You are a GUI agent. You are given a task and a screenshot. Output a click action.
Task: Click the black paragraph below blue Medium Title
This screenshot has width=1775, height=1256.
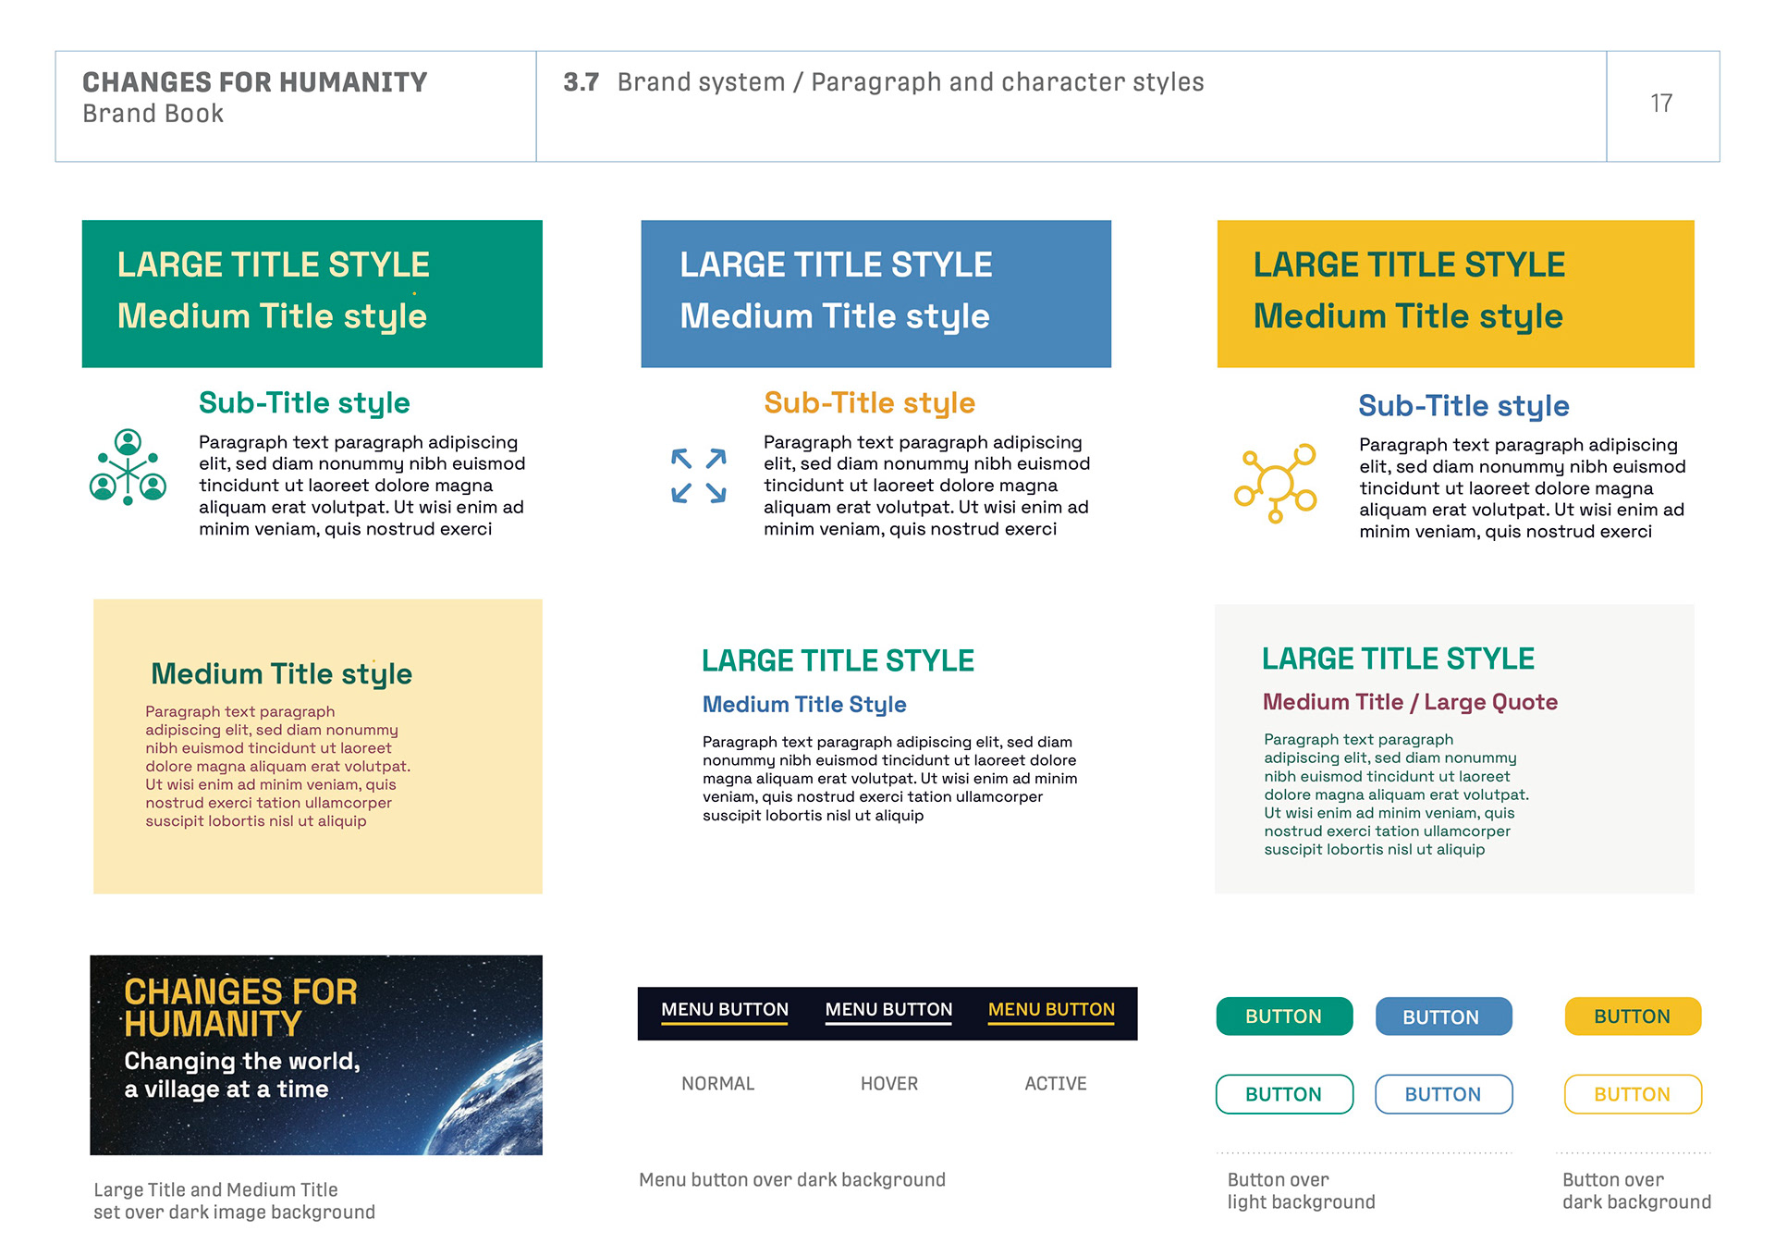coord(889,779)
